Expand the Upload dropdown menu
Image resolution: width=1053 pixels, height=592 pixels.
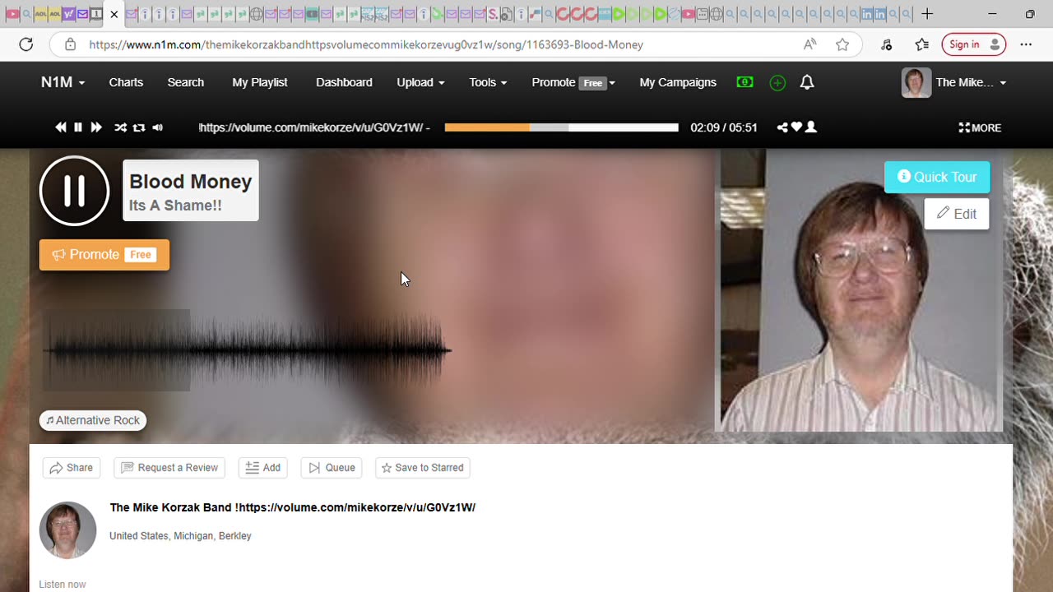tap(420, 82)
